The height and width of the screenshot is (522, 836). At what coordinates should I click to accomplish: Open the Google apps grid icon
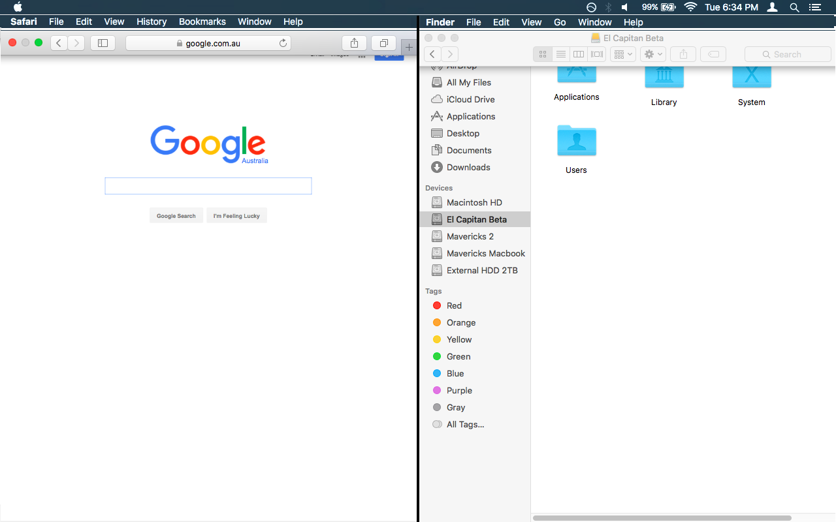(361, 57)
